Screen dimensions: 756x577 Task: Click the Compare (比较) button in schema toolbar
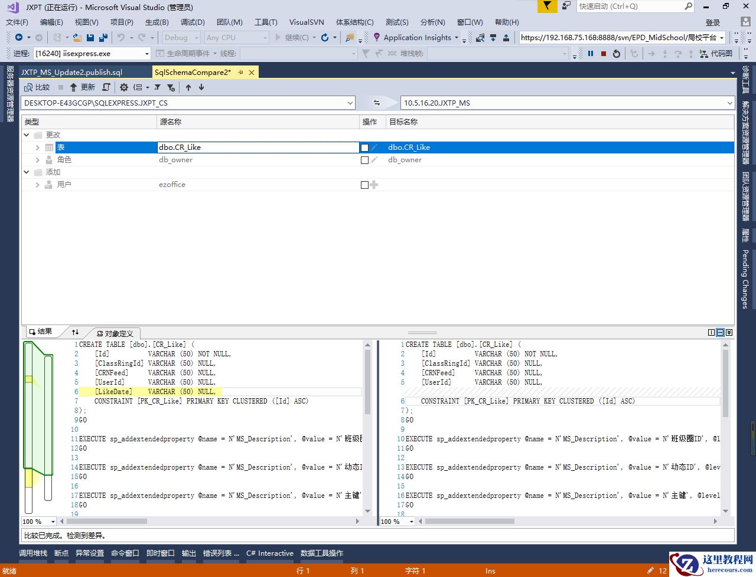coord(37,87)
